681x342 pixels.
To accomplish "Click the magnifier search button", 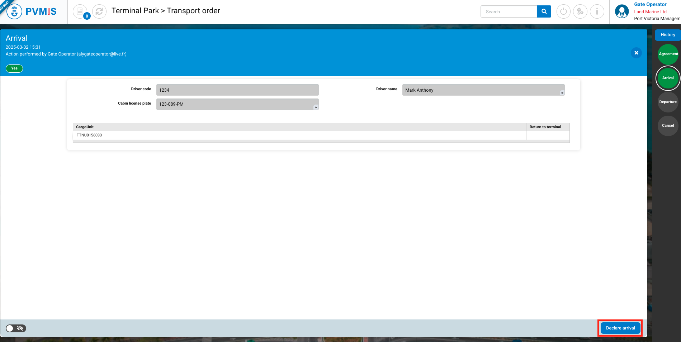I will click(x=544, y=11).
